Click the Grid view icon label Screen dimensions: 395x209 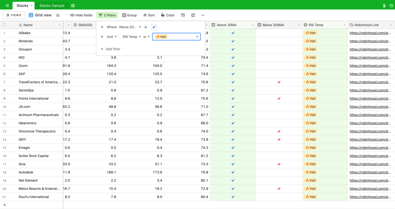click(40, 15)
